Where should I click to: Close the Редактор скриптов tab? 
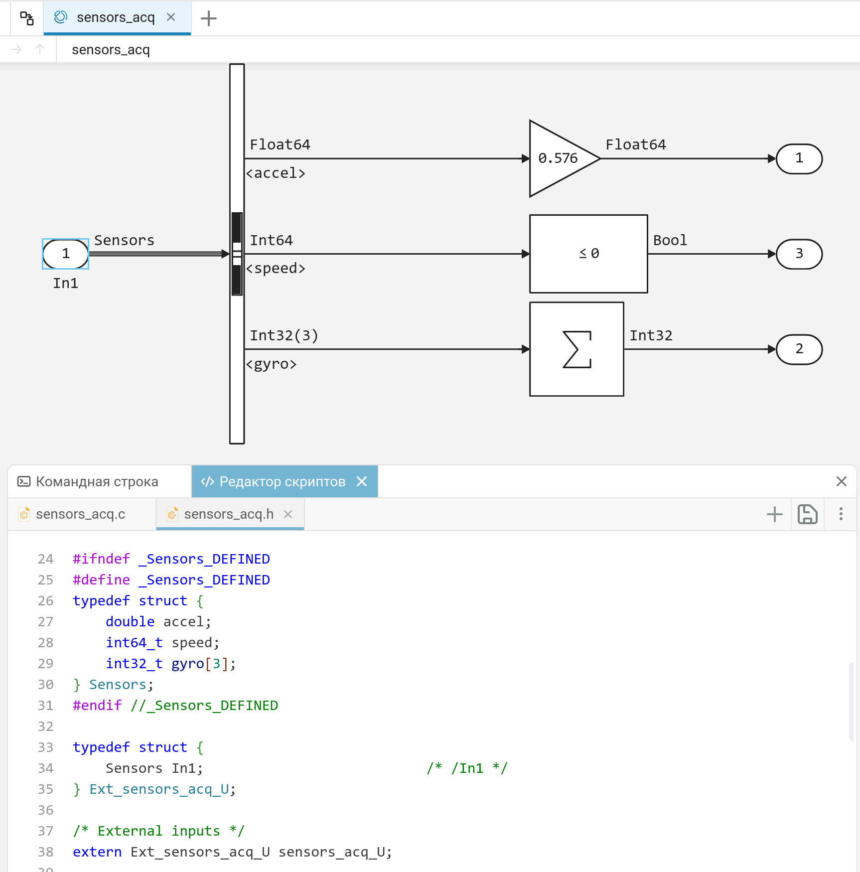click(362, 481)
